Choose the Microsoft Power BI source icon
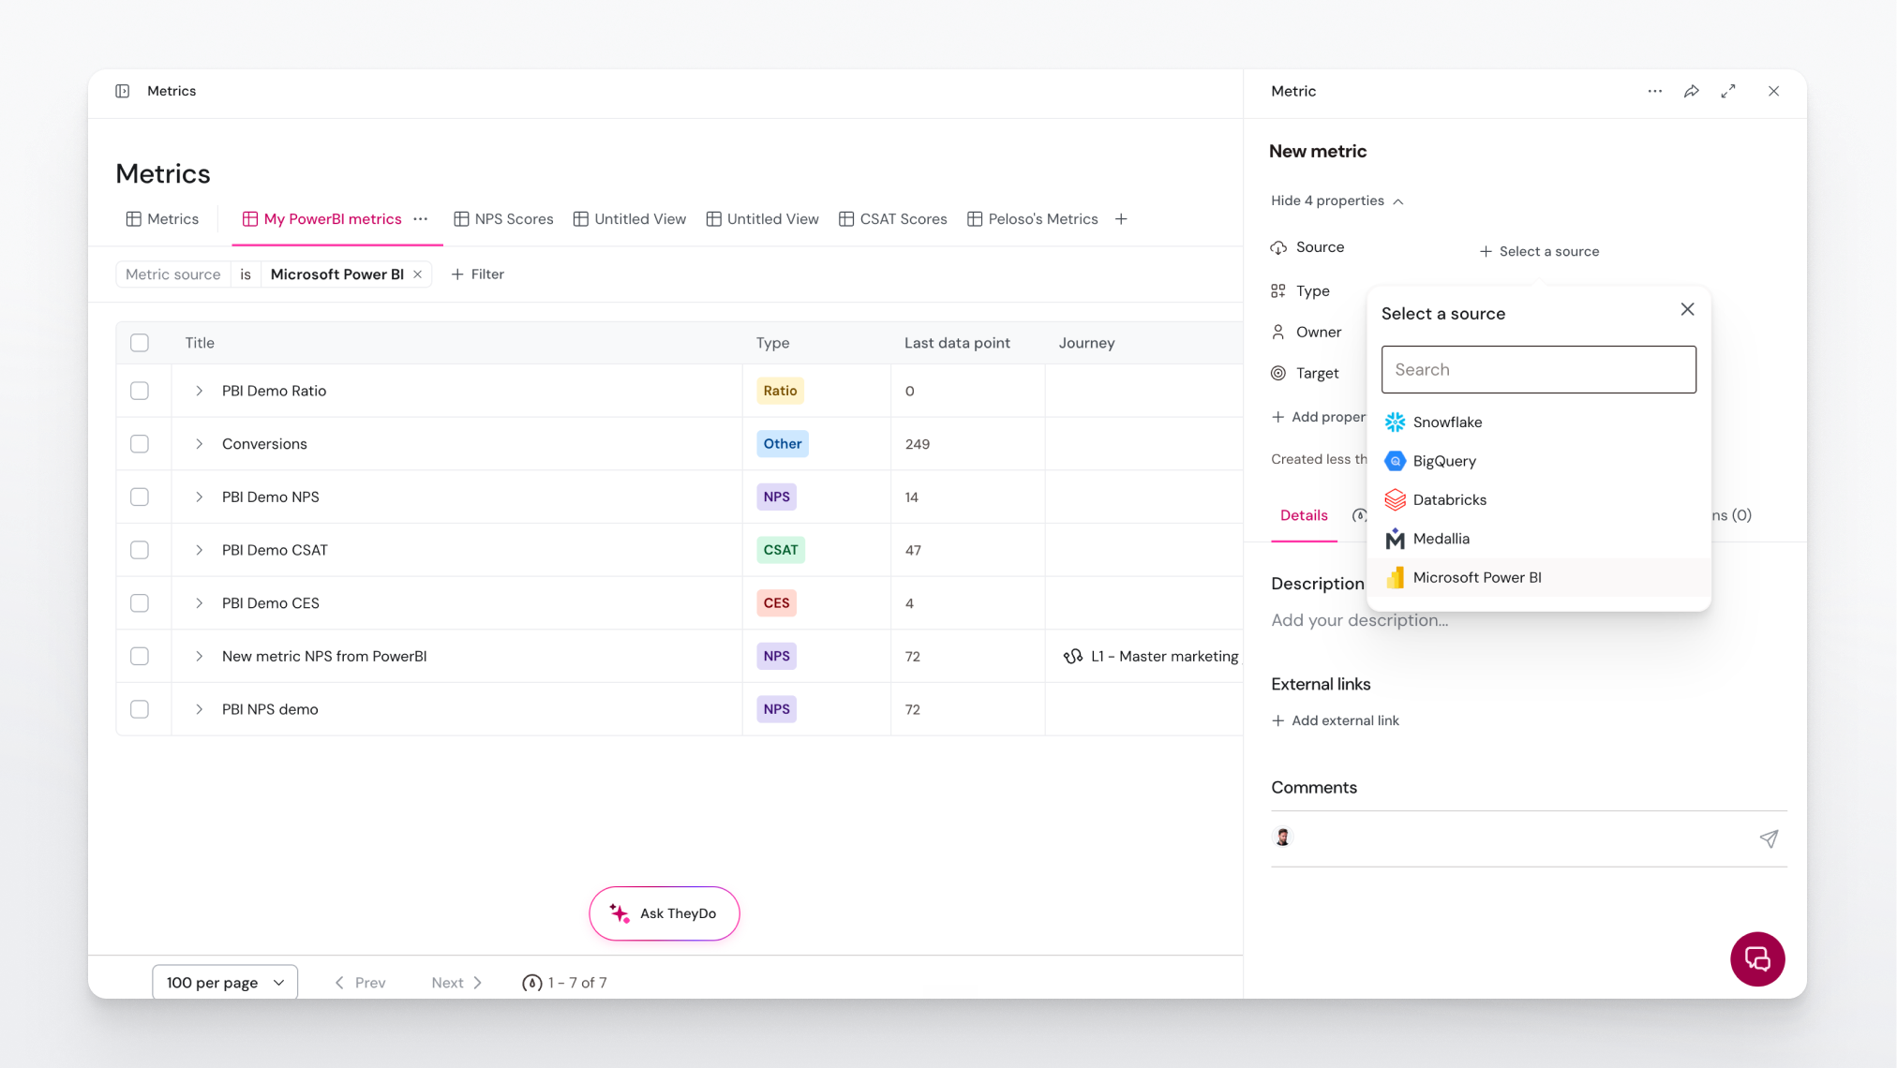Viewport: 1897px width, 1068px height. pyautogui.click(x=1395, y=578)
